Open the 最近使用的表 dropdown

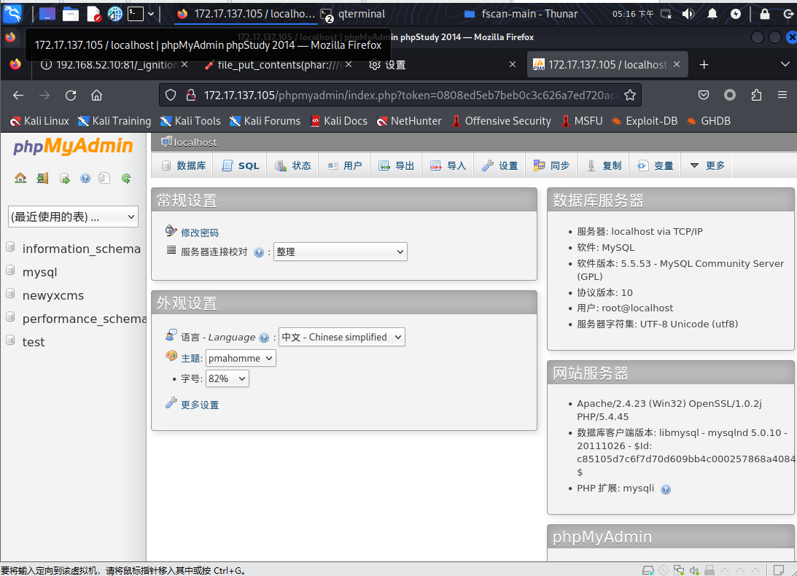point(73,217)
